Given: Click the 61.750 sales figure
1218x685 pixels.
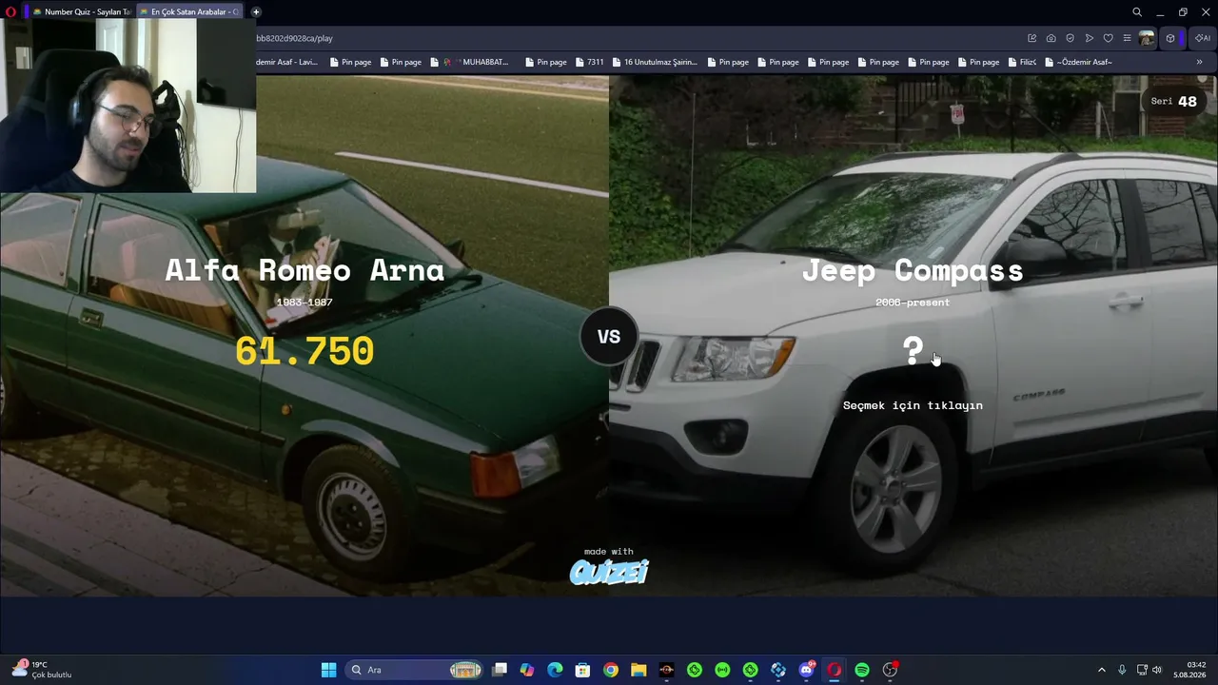Looking at the screenshot, I should coord(304,351).
